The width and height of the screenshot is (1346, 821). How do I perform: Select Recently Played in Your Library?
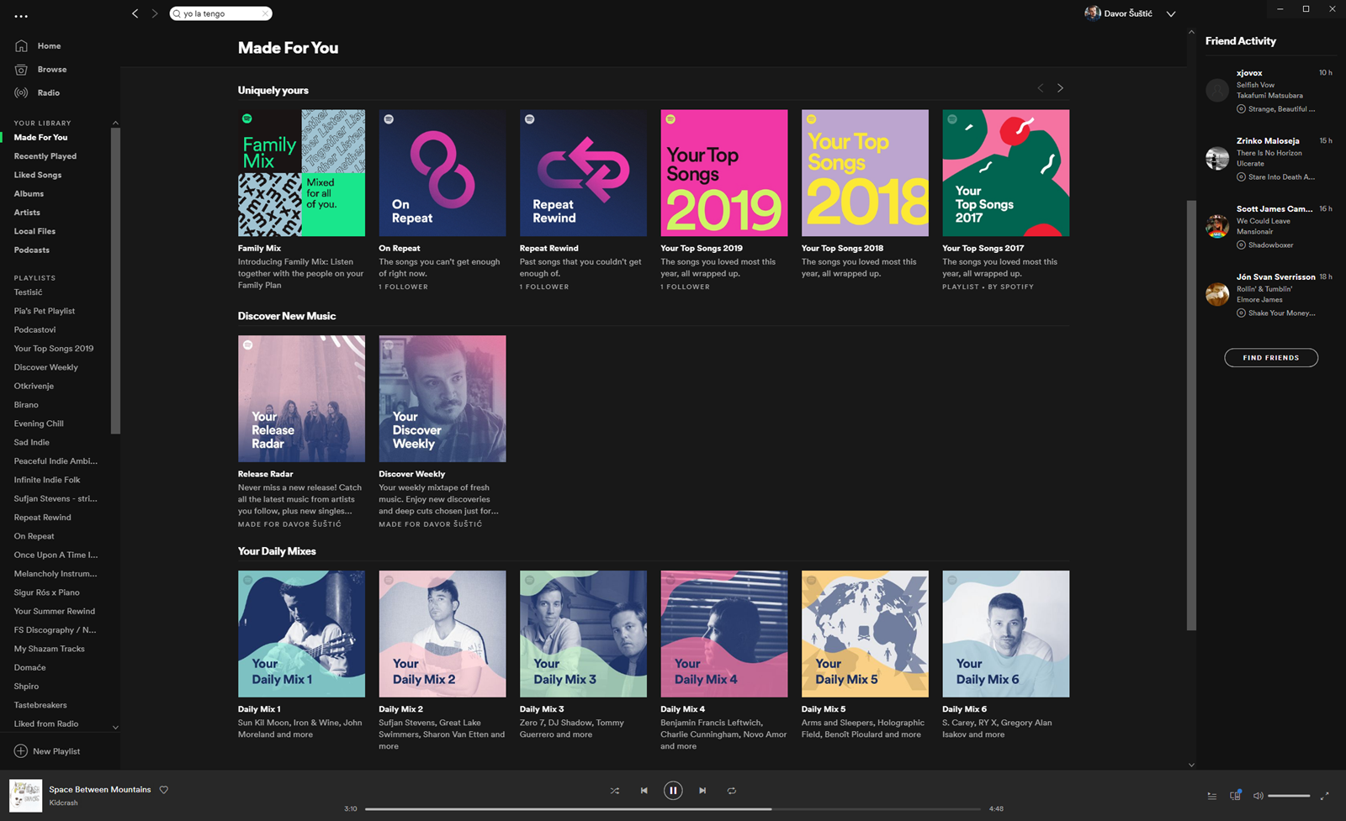pos(45,156)
